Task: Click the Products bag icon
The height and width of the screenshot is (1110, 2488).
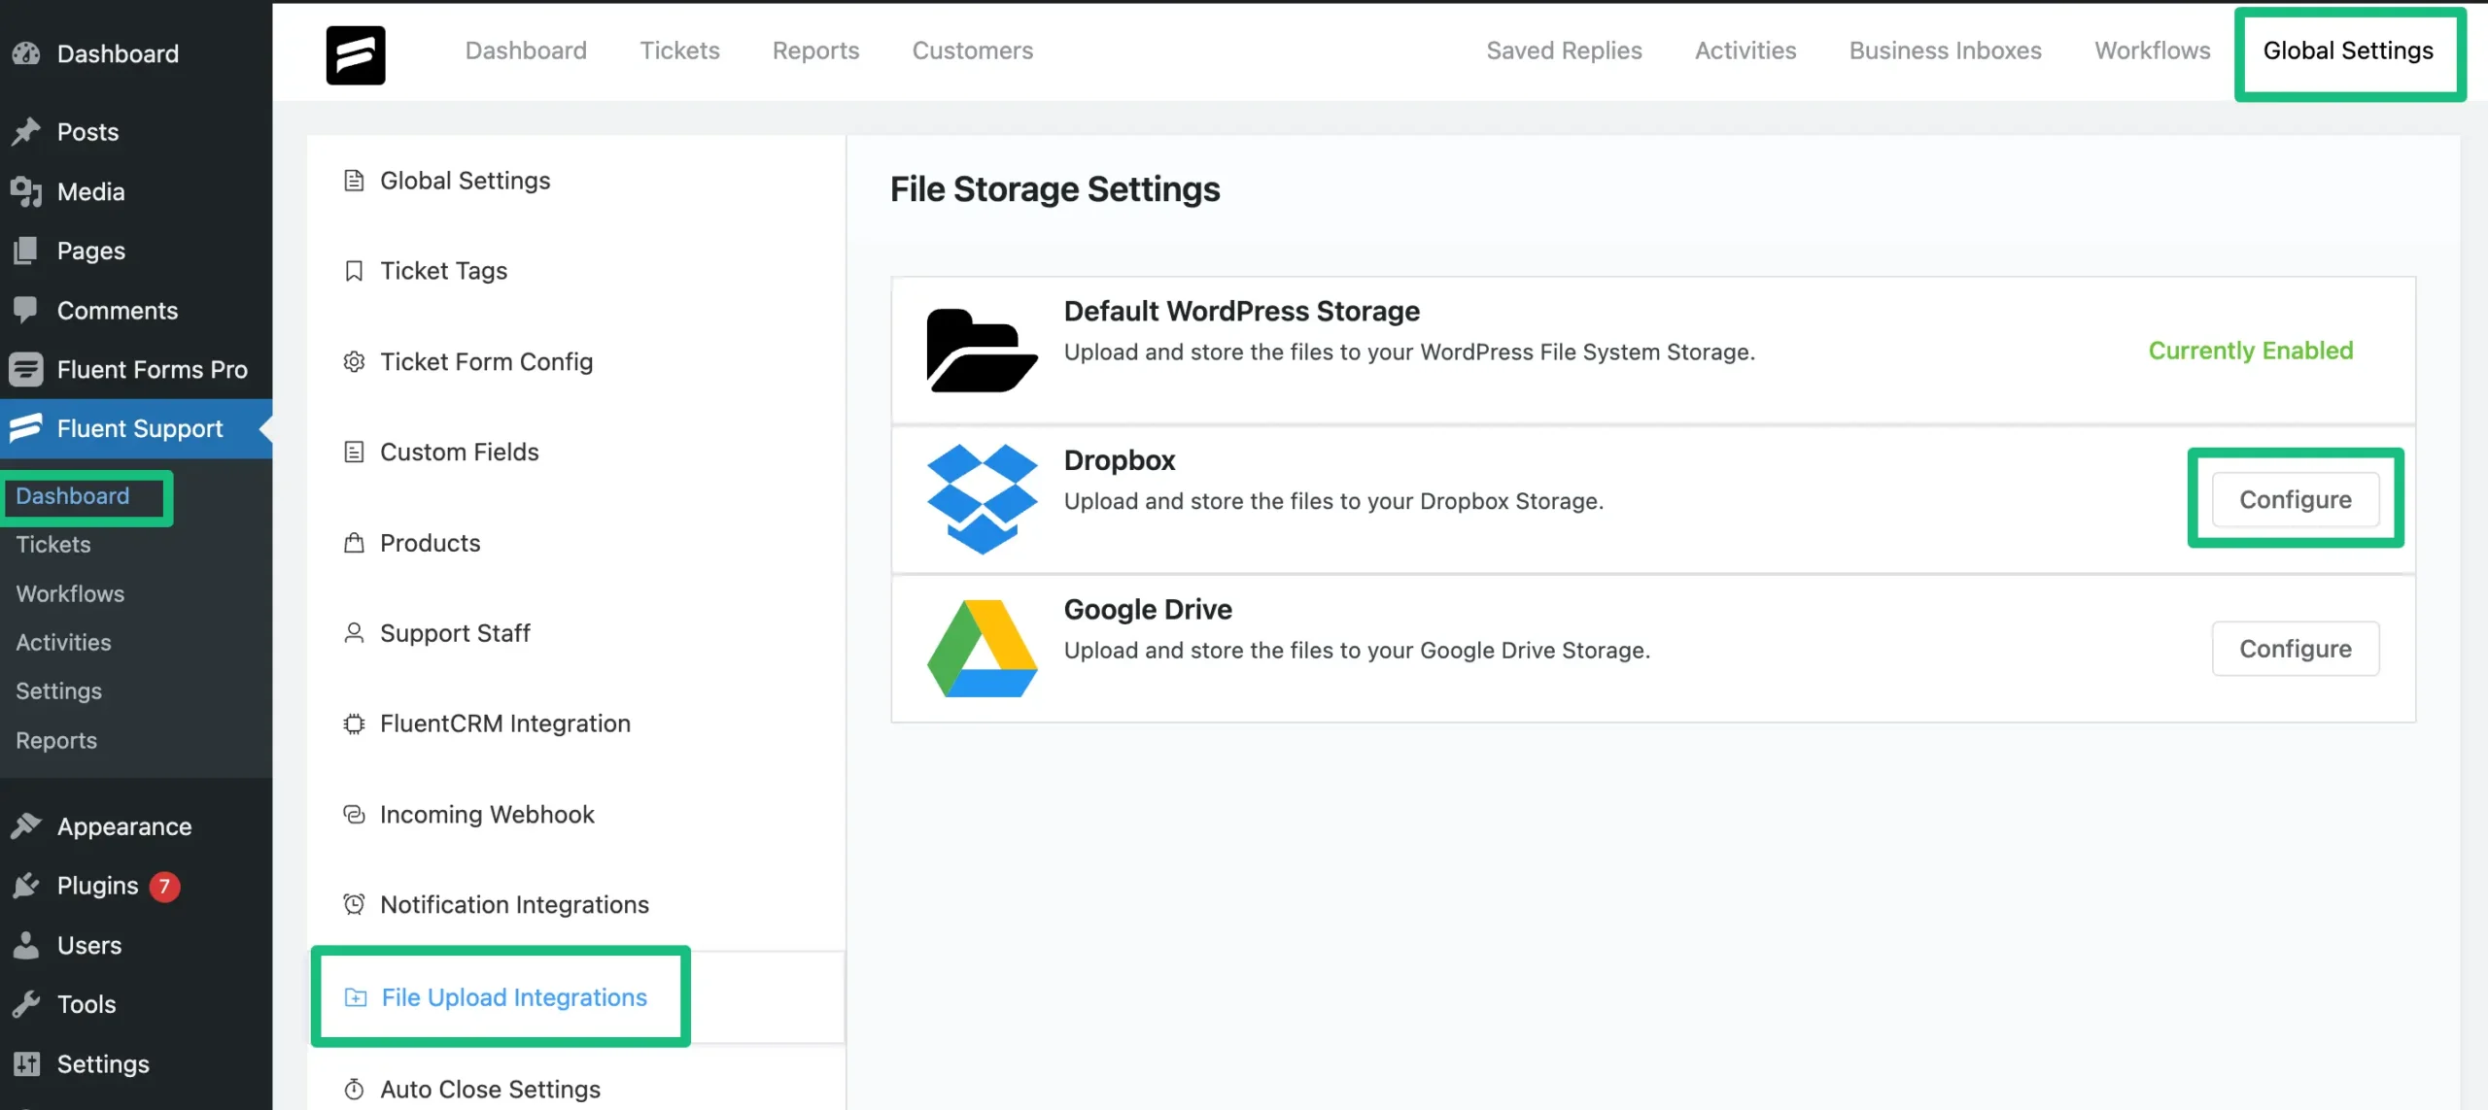Action: point(354,542)
